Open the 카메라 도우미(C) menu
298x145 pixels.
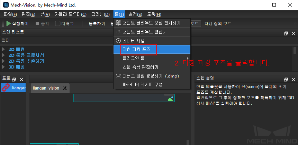pos(71,14)
